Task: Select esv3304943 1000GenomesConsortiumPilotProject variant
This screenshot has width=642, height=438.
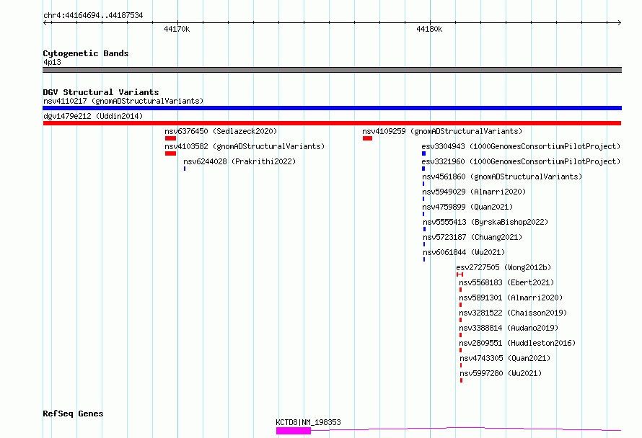Action: pyautogui.click(x=521, y=146)
